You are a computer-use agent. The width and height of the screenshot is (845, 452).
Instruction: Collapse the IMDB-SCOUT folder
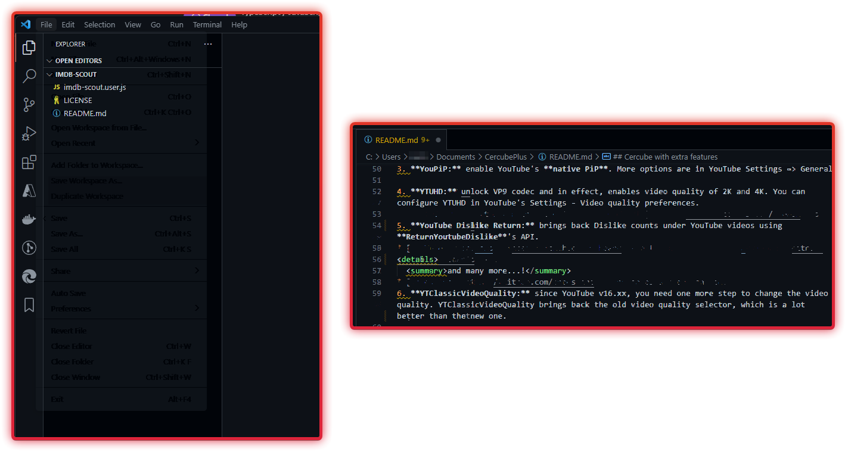[x=49, y=74]
